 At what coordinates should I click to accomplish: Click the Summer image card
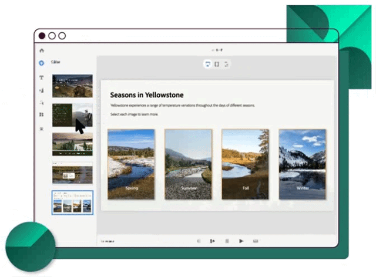coord(188,164)
